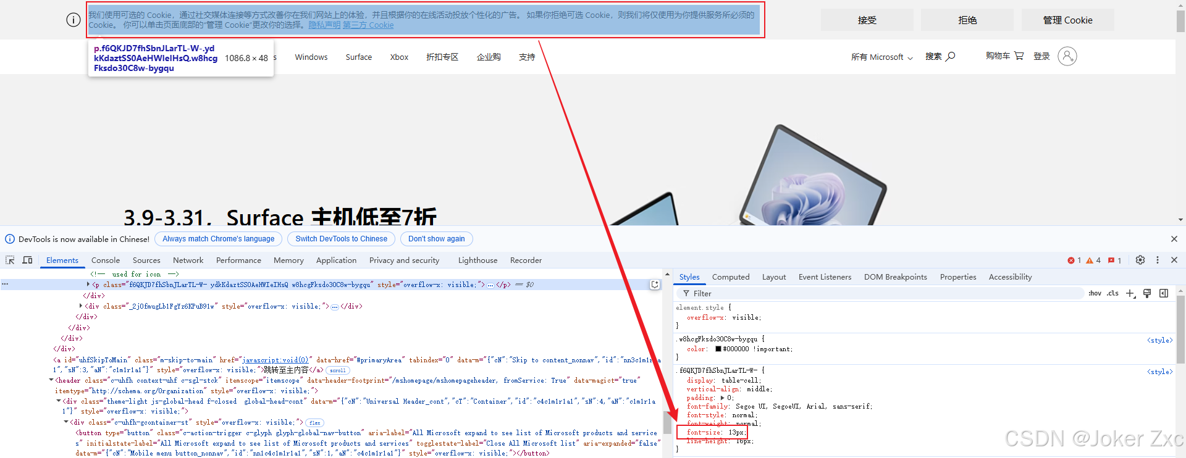Screen dimensions: 1186x458
Task: Click the page scrollbar down arrow
Action: (1180, 220)
